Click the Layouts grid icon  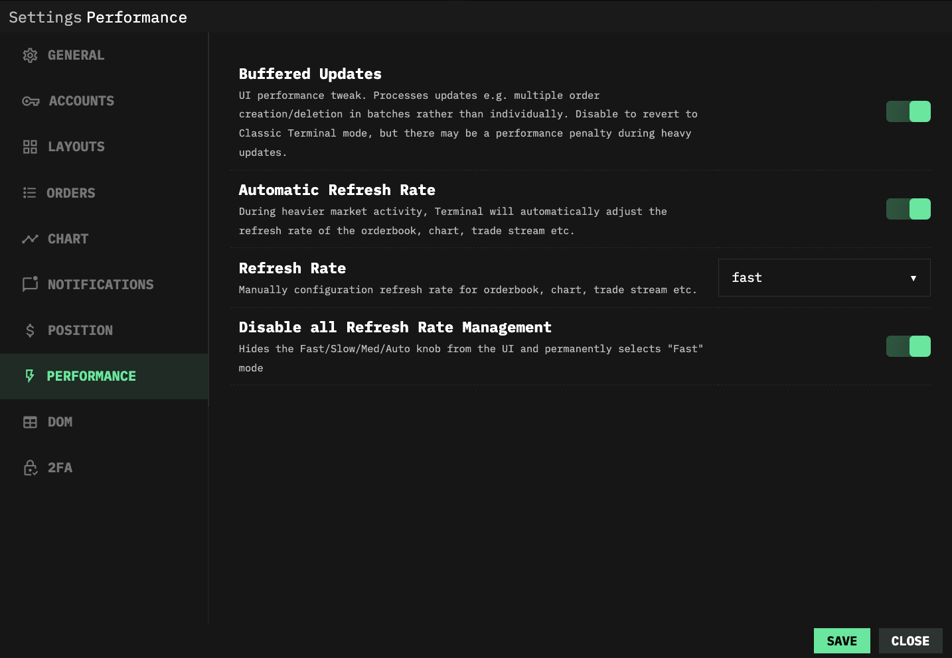pos(30,147)
